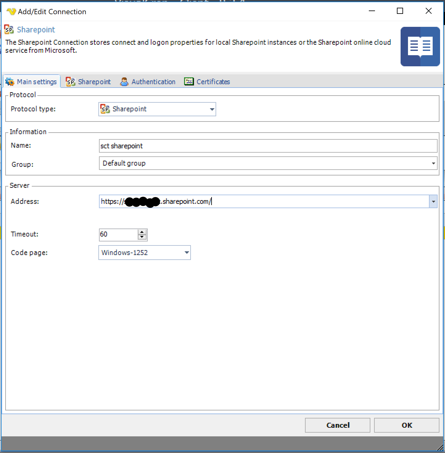Click the SP icon on Sharepoint tab

71,82
